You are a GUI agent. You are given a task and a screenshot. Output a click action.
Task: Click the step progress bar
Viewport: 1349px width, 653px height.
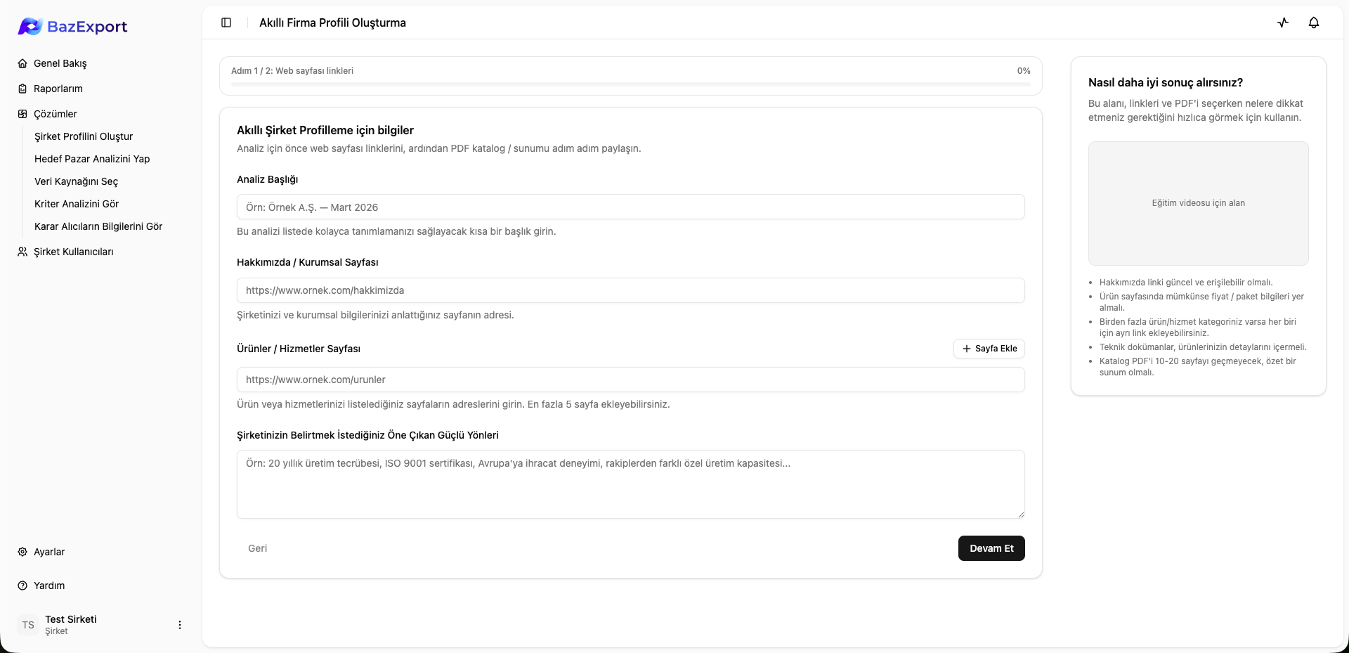tap(630, 84)
